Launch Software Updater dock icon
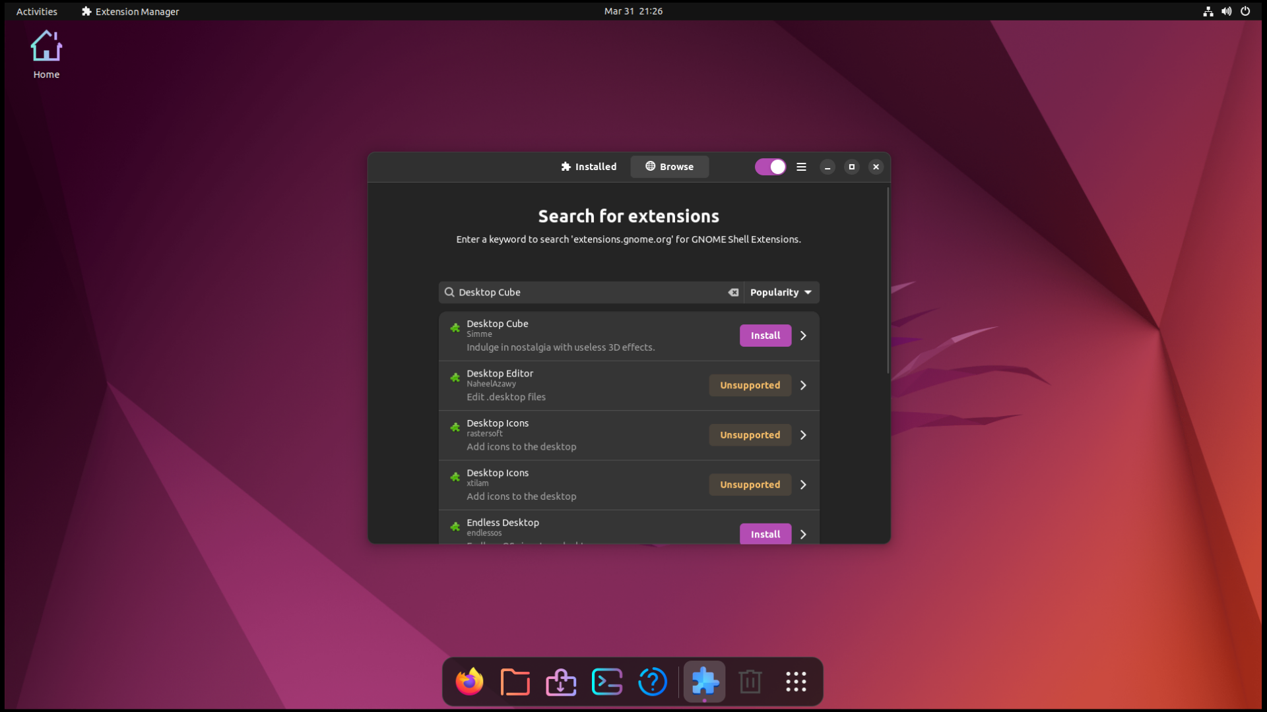1267x712 pixels. point(561,682)
